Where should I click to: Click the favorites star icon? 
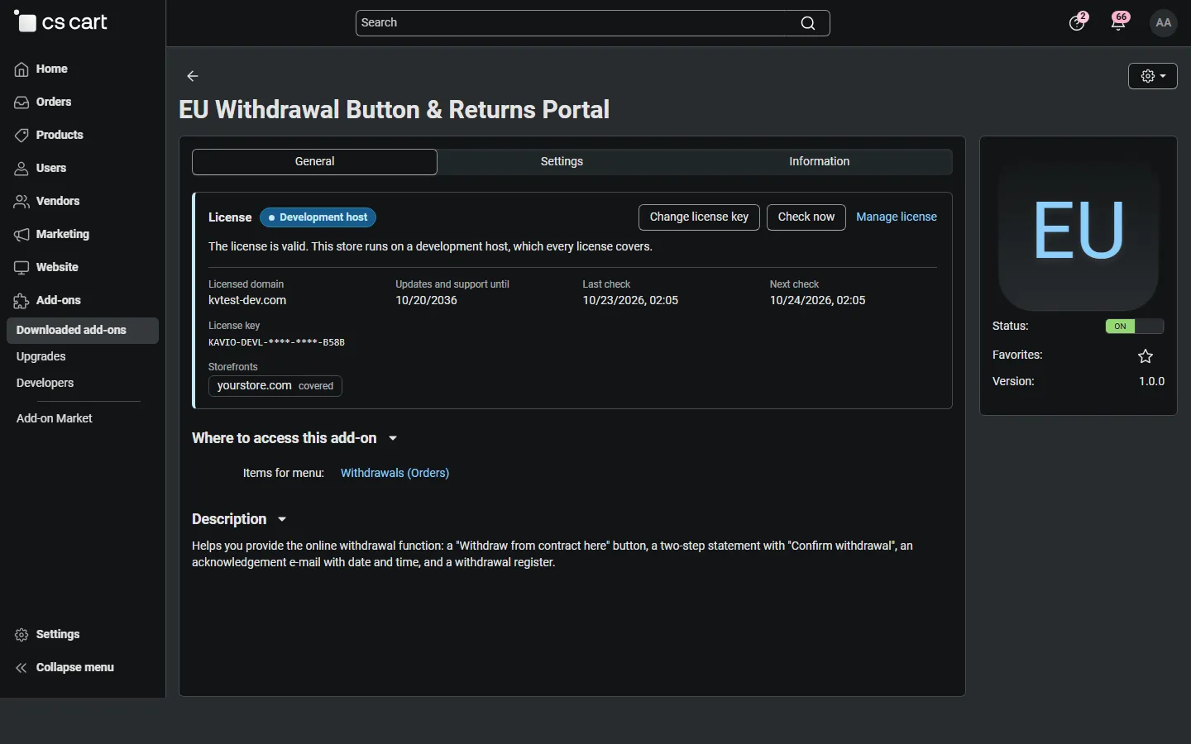(x=1146, y=356)
